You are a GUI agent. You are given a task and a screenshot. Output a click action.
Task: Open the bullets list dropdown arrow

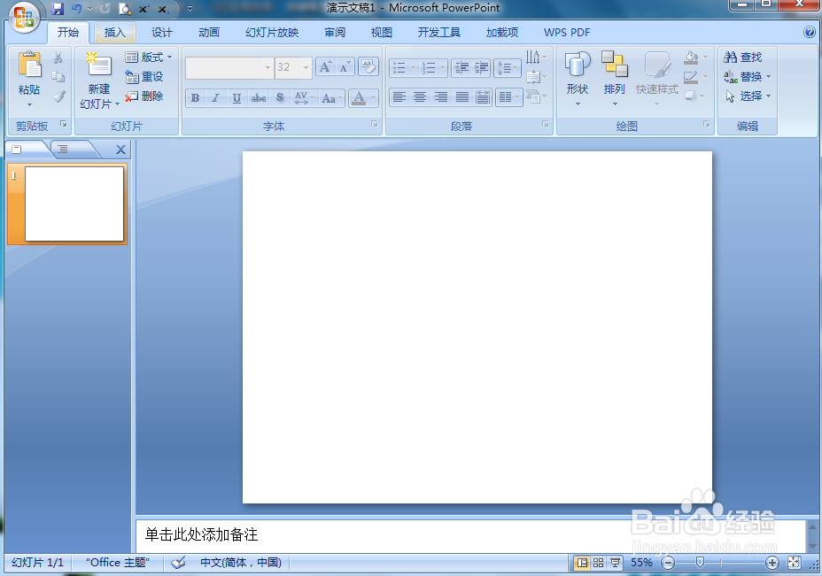[x=413, y=68]
